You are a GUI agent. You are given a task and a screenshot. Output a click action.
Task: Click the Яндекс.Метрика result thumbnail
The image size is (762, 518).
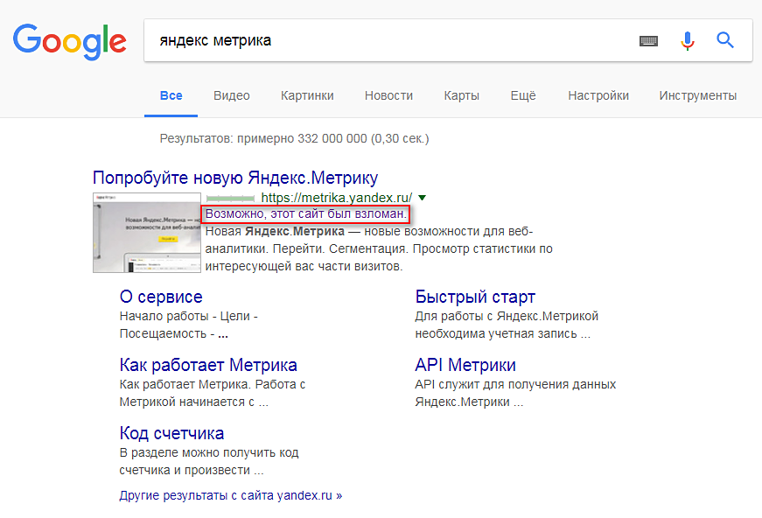point(145,232)
